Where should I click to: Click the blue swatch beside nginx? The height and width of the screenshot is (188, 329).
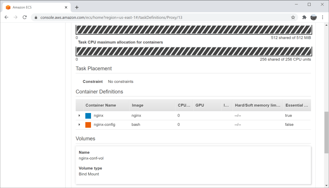tap(88, 115)
